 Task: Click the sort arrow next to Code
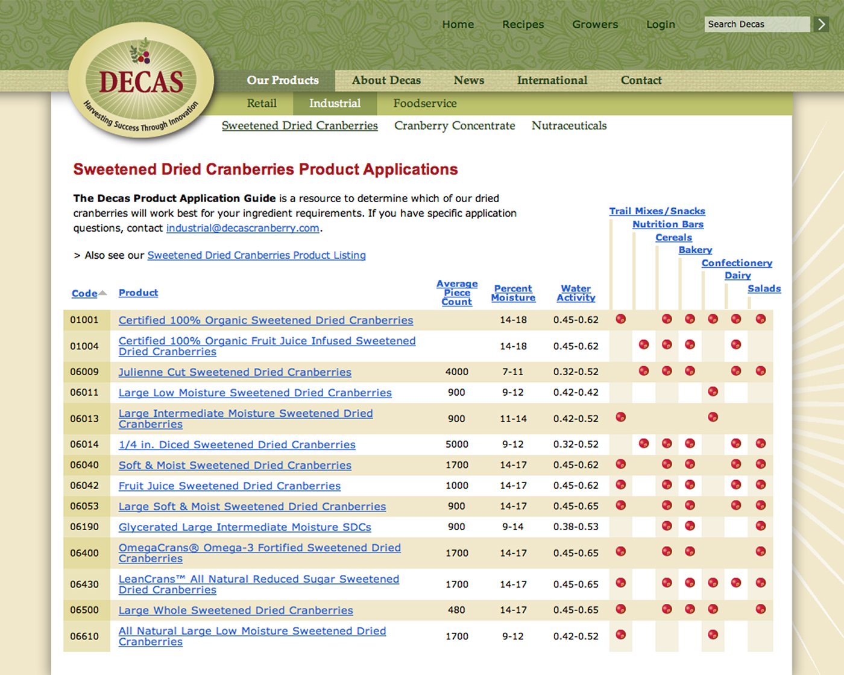(102, 293)
